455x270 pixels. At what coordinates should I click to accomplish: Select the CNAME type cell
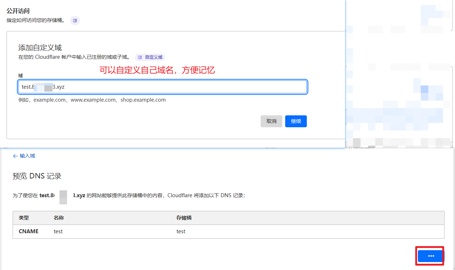[x=28, y=231]
